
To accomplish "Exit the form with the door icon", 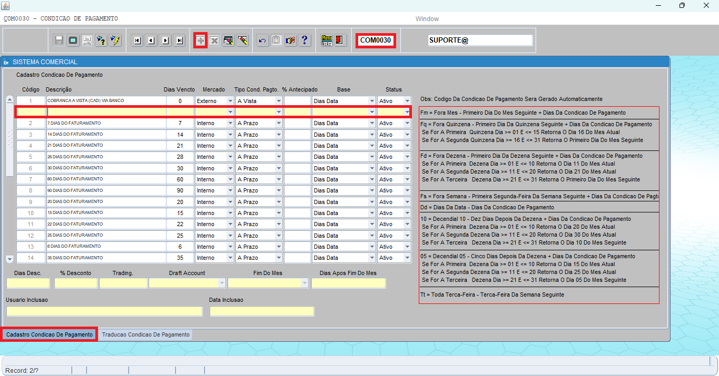I will pos(340,40).
